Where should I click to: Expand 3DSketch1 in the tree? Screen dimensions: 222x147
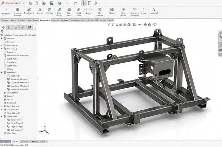[5, 76]
